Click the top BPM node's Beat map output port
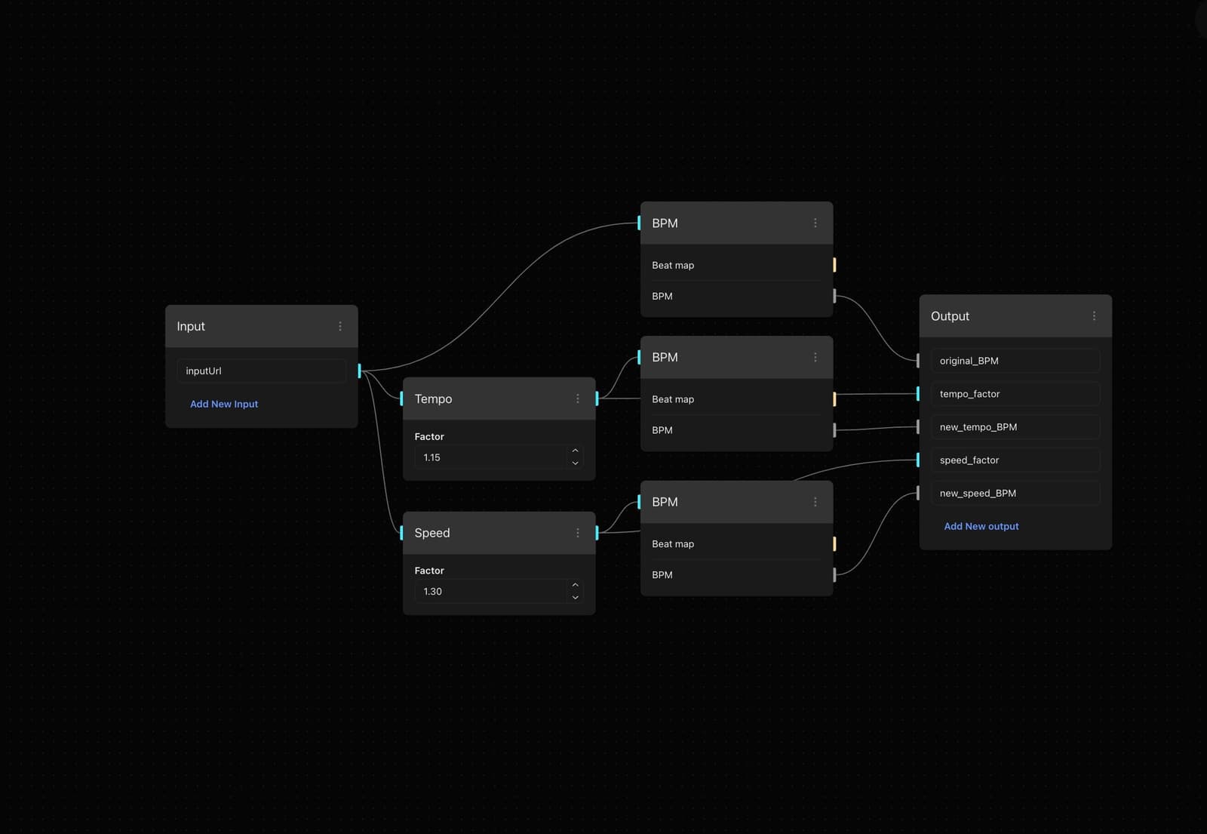Image resolution: width=1207 pixels, height=834 pixels. click(x=834, y=265)
